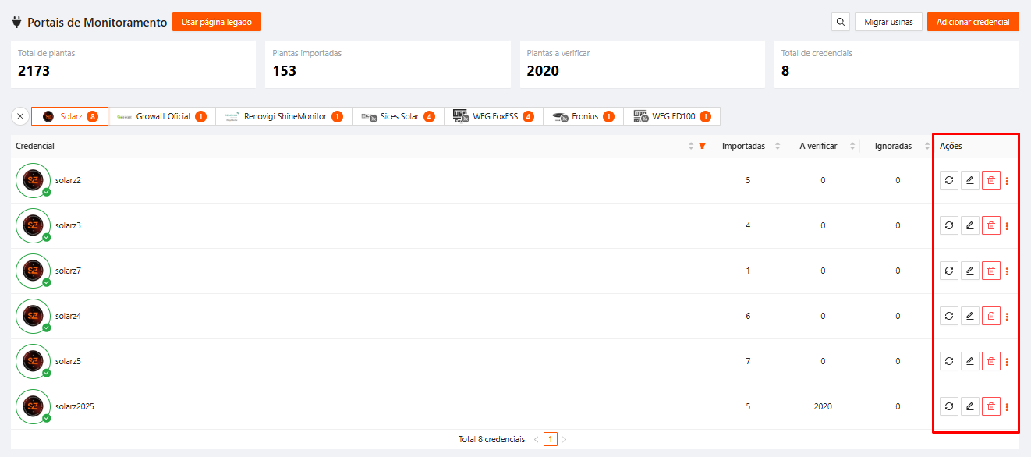Edit the solarz2025 credential
Screen dimensions: 1031x457
[970, 407]
